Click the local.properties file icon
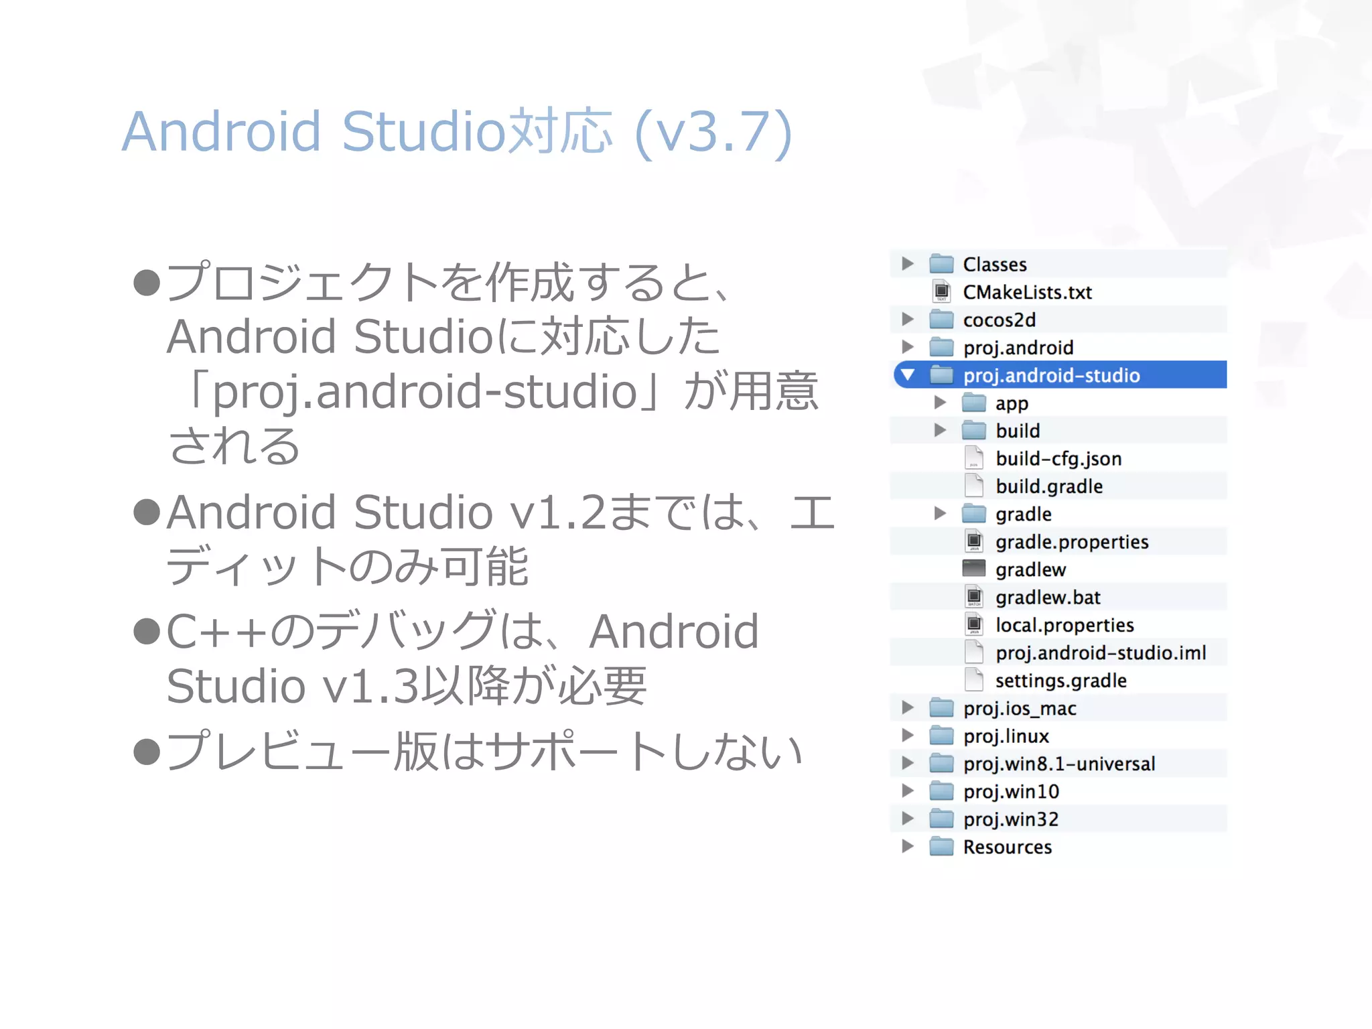This screenshot has width=1372, height=1029. [x=974, y=624]
